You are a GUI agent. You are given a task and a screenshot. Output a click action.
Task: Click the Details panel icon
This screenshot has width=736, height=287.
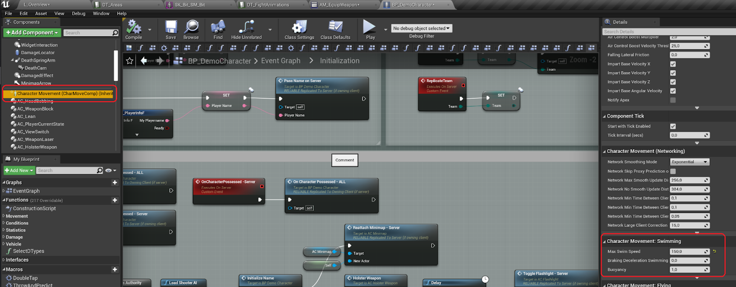click(x=608, y=22)
